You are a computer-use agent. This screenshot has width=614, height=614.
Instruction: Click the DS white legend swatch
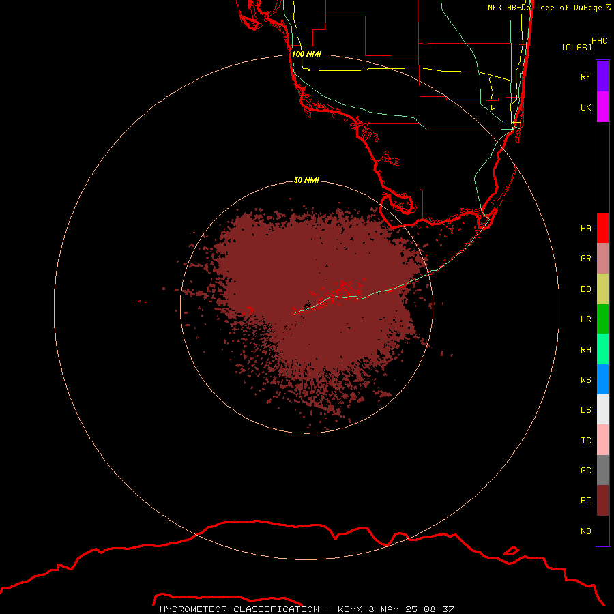pyautogui.click(x=602, y=409)
